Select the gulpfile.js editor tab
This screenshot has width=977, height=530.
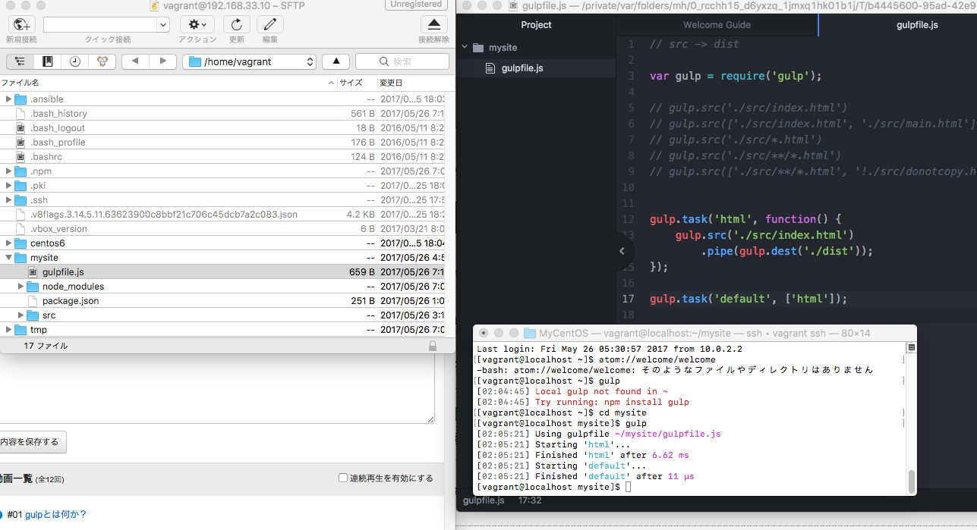pyautogui.click(x=917, y=25)
